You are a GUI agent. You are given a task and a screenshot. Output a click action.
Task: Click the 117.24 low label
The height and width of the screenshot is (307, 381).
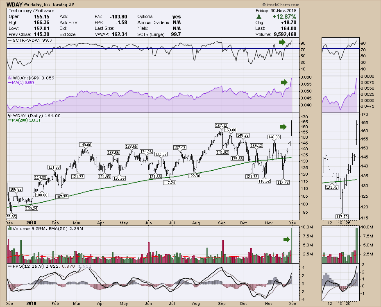170,183
